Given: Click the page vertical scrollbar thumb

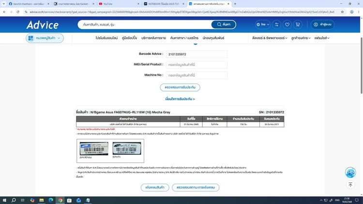Looking at the screenshot, I should pos(362,65).
